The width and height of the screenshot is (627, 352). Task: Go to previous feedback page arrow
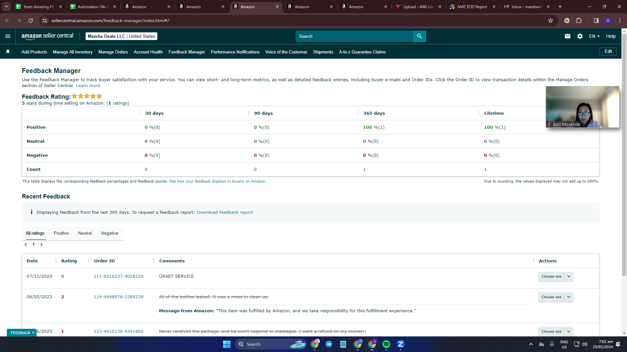pyautogui.click(x=26, y=245)
